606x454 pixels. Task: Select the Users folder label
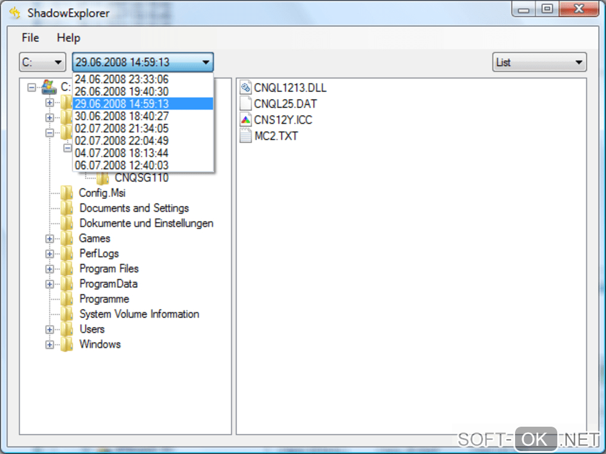coord(92,329)
